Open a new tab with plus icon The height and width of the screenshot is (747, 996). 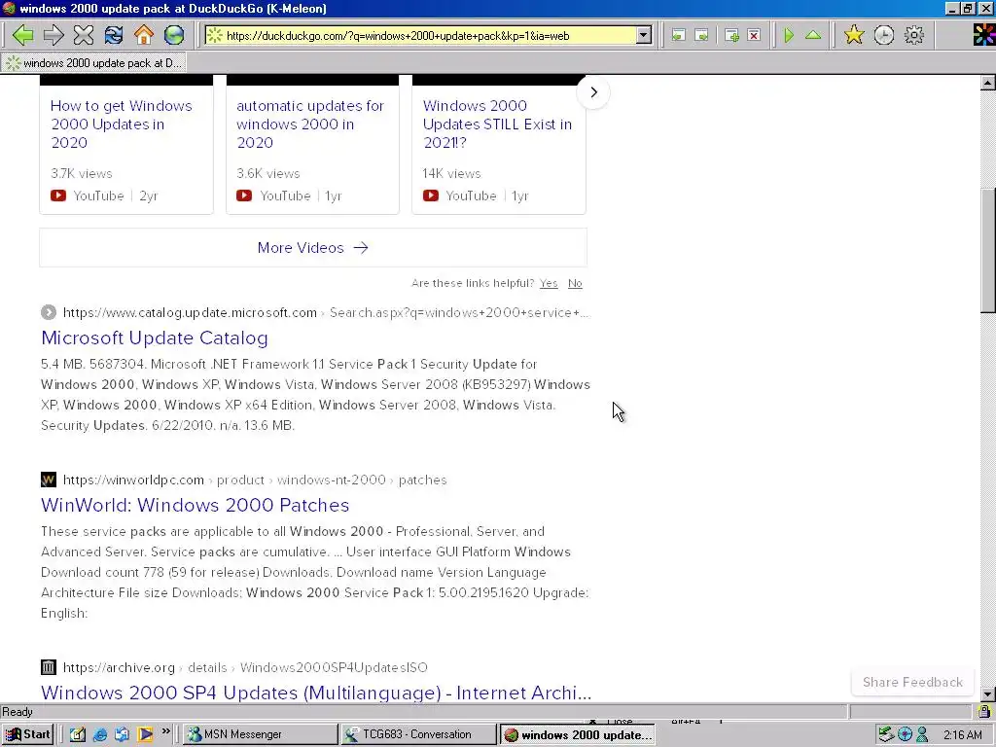click(731, 36)
